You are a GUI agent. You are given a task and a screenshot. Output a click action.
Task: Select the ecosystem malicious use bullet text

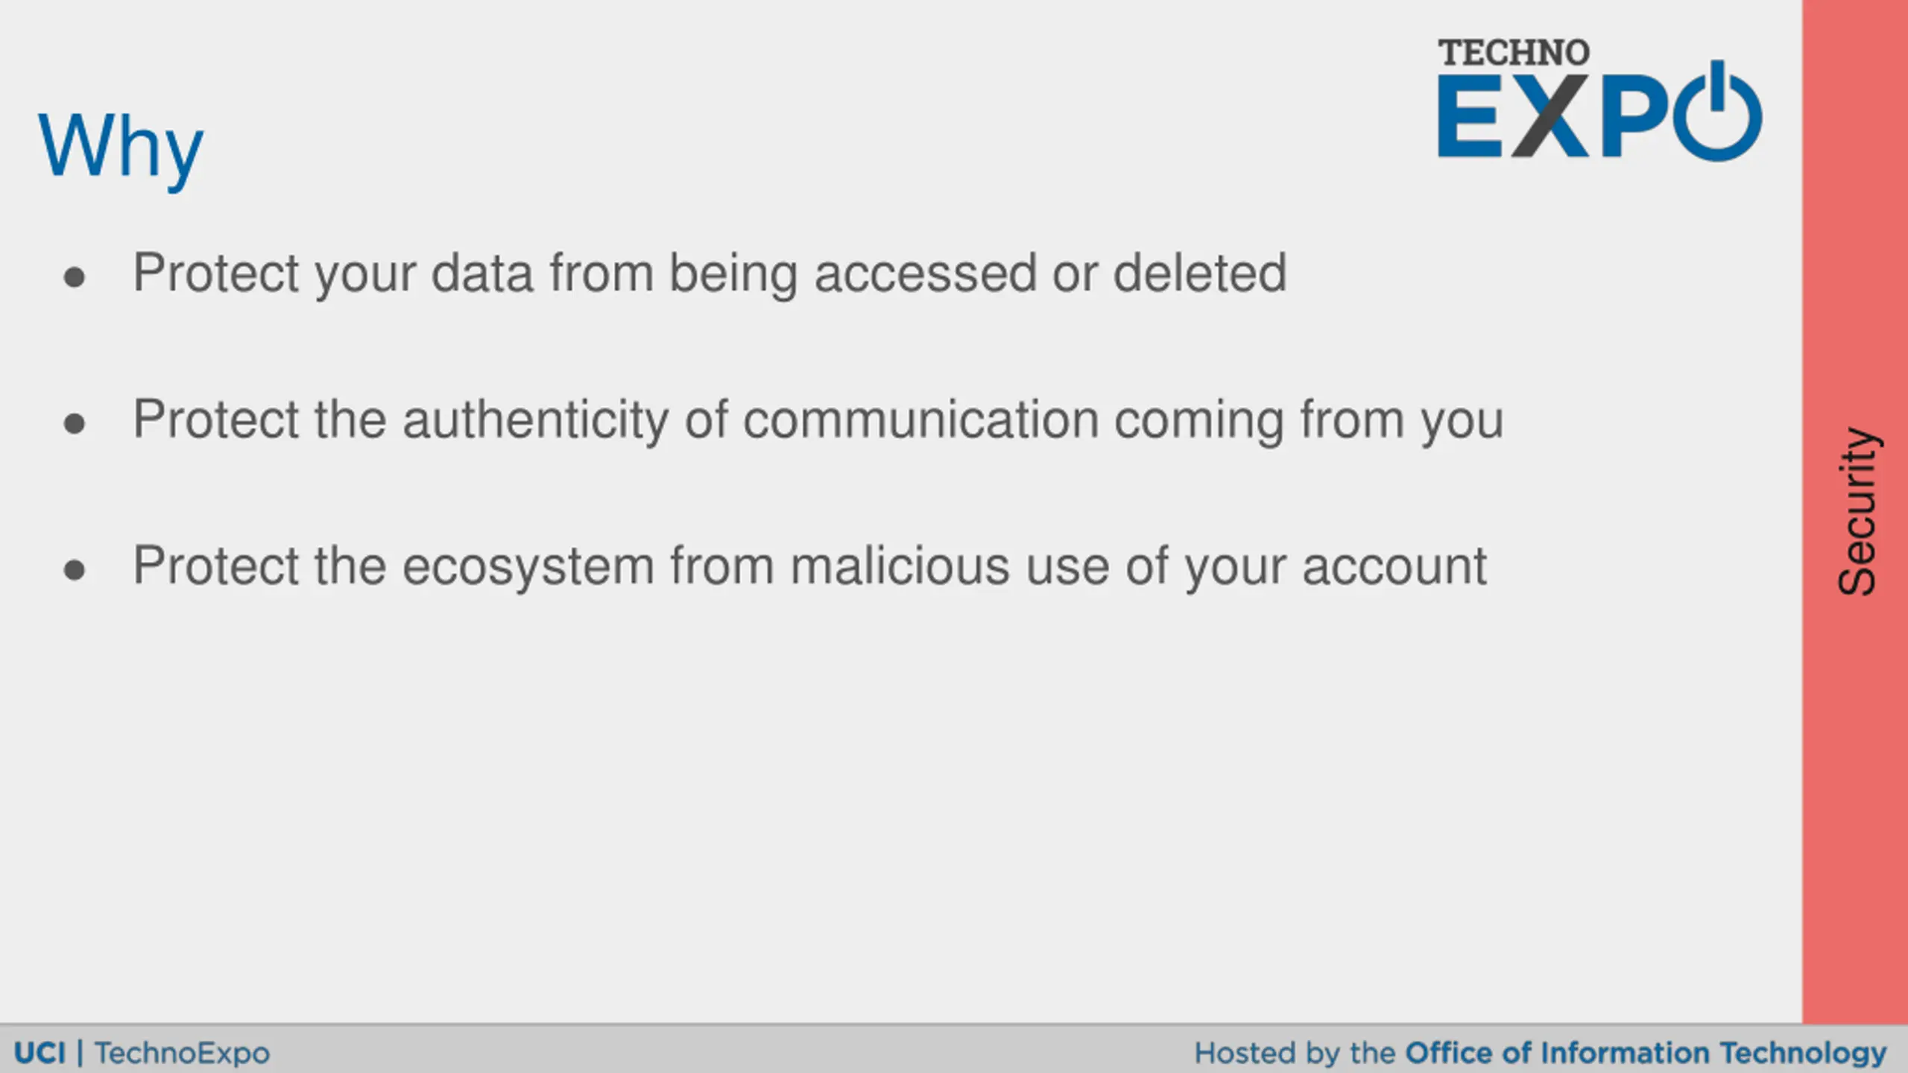pyautogui.click(x=810, y=566)
